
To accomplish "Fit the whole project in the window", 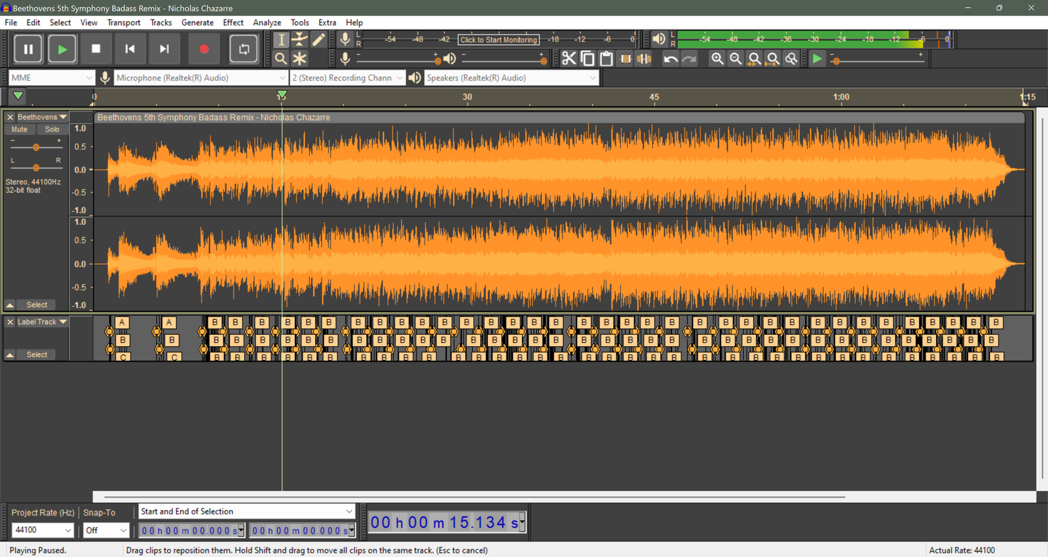I will click(773, 59).
